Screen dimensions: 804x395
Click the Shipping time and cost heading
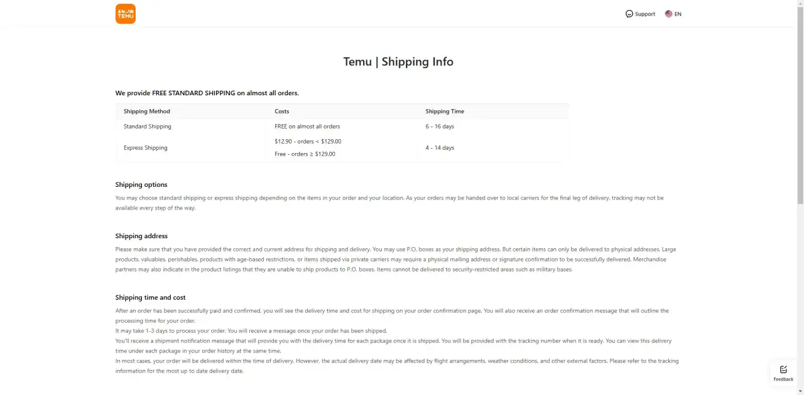[150, 298]
